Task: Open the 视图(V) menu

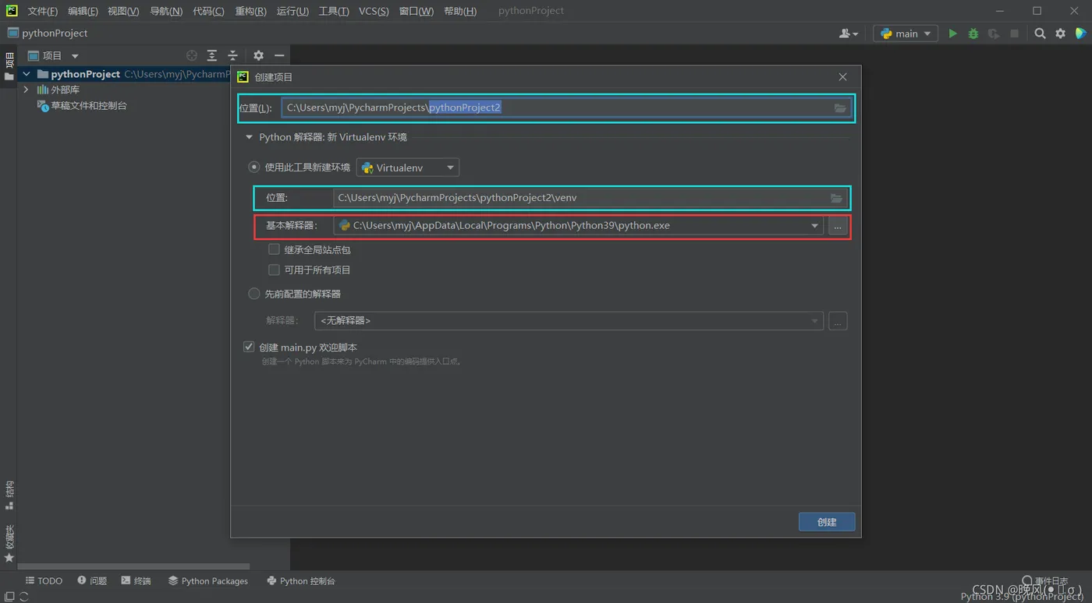Action: tap(123, 11)
